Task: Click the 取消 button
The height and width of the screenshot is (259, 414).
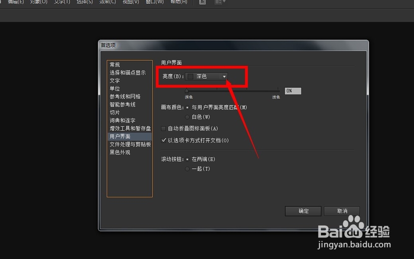Action: [342, 211]
